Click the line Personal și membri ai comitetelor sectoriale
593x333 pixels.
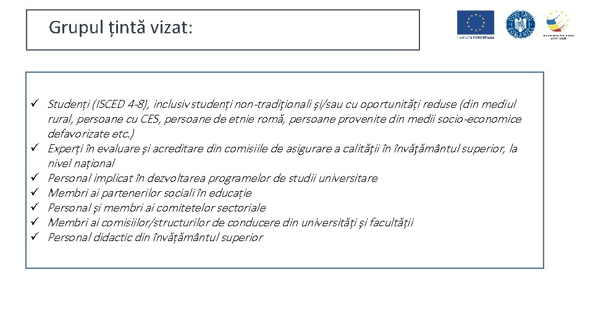click(156, 208)
